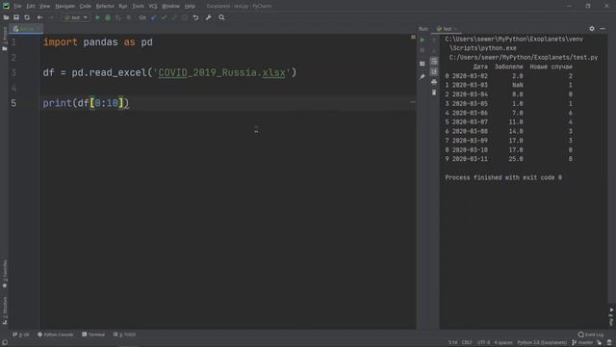
Task: Open the Window menu
Action: [170, 7]
